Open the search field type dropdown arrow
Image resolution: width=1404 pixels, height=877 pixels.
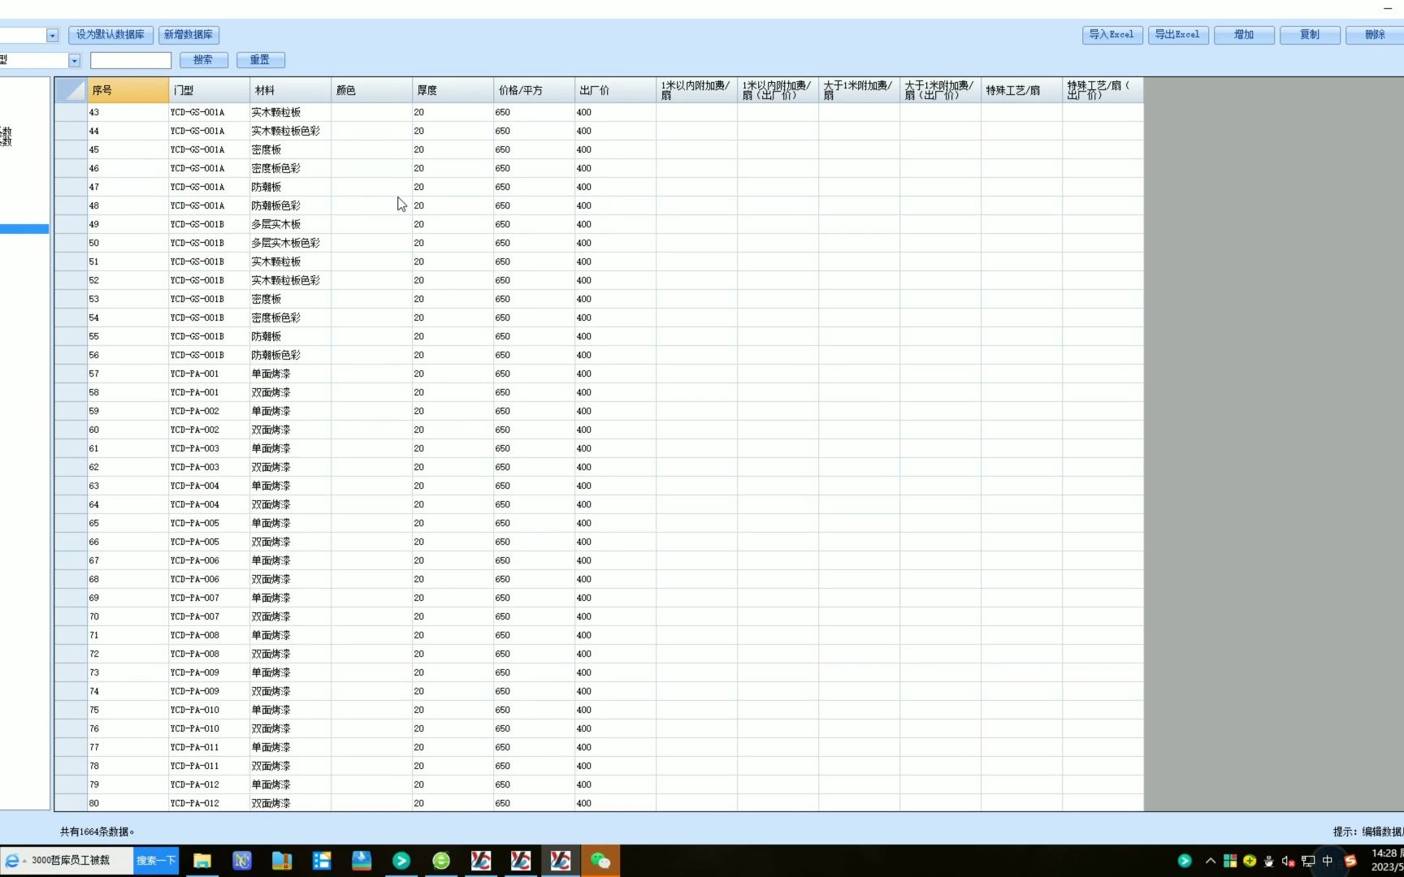[x=74, y=60]
